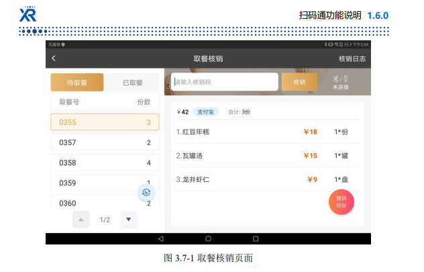Click the page indicator 1/2
The height and width of the screenshot is (272, 424).
105,220
